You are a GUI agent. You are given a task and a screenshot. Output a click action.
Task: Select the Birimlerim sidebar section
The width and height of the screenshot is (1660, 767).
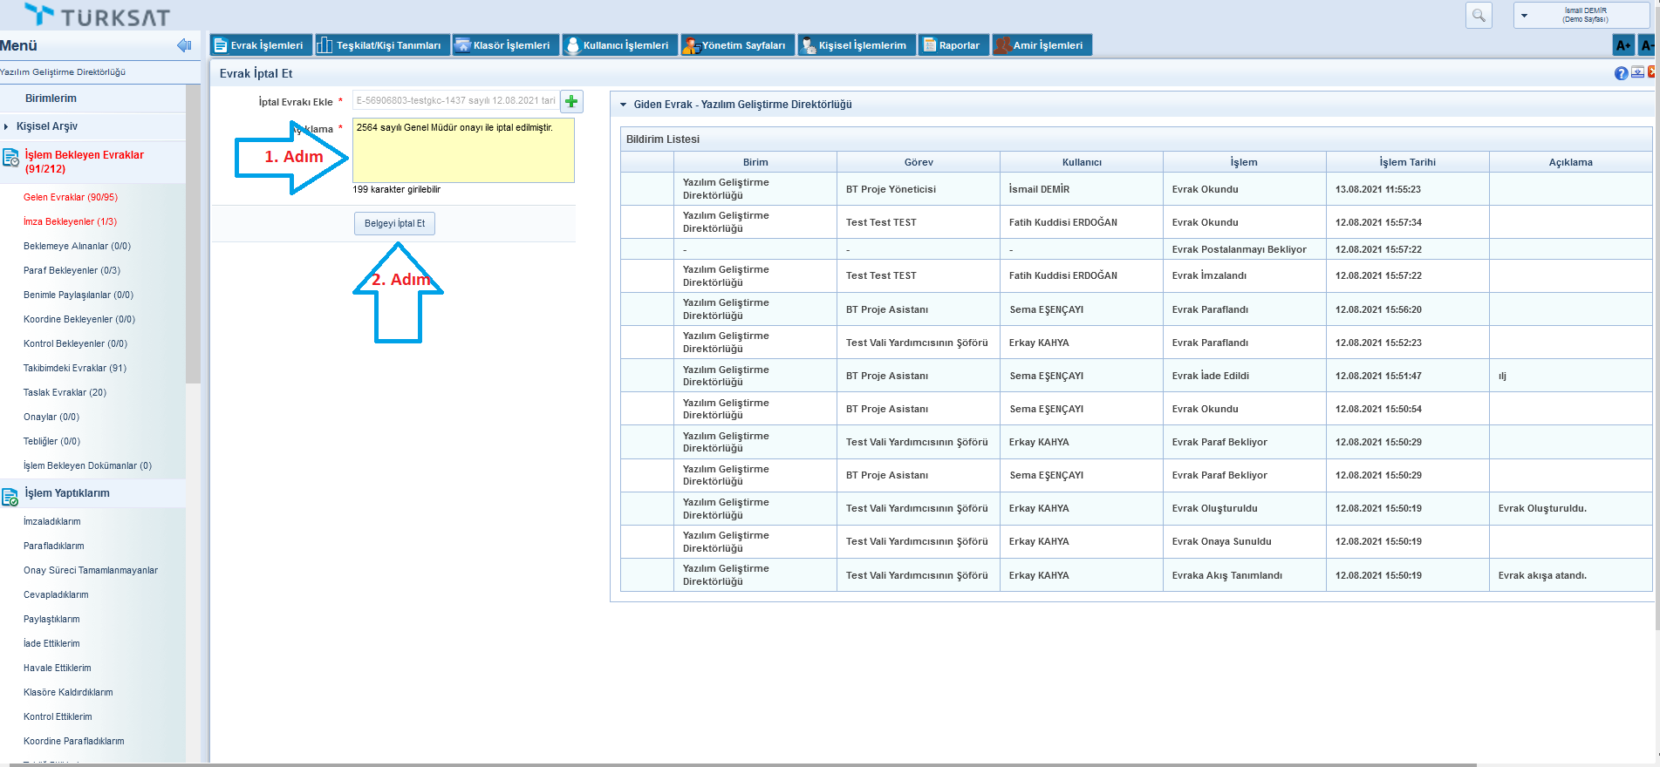tap(51, 98)
